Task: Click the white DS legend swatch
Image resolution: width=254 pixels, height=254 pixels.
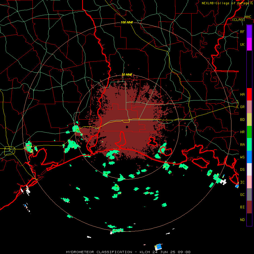Action: (x=249, y=169)
